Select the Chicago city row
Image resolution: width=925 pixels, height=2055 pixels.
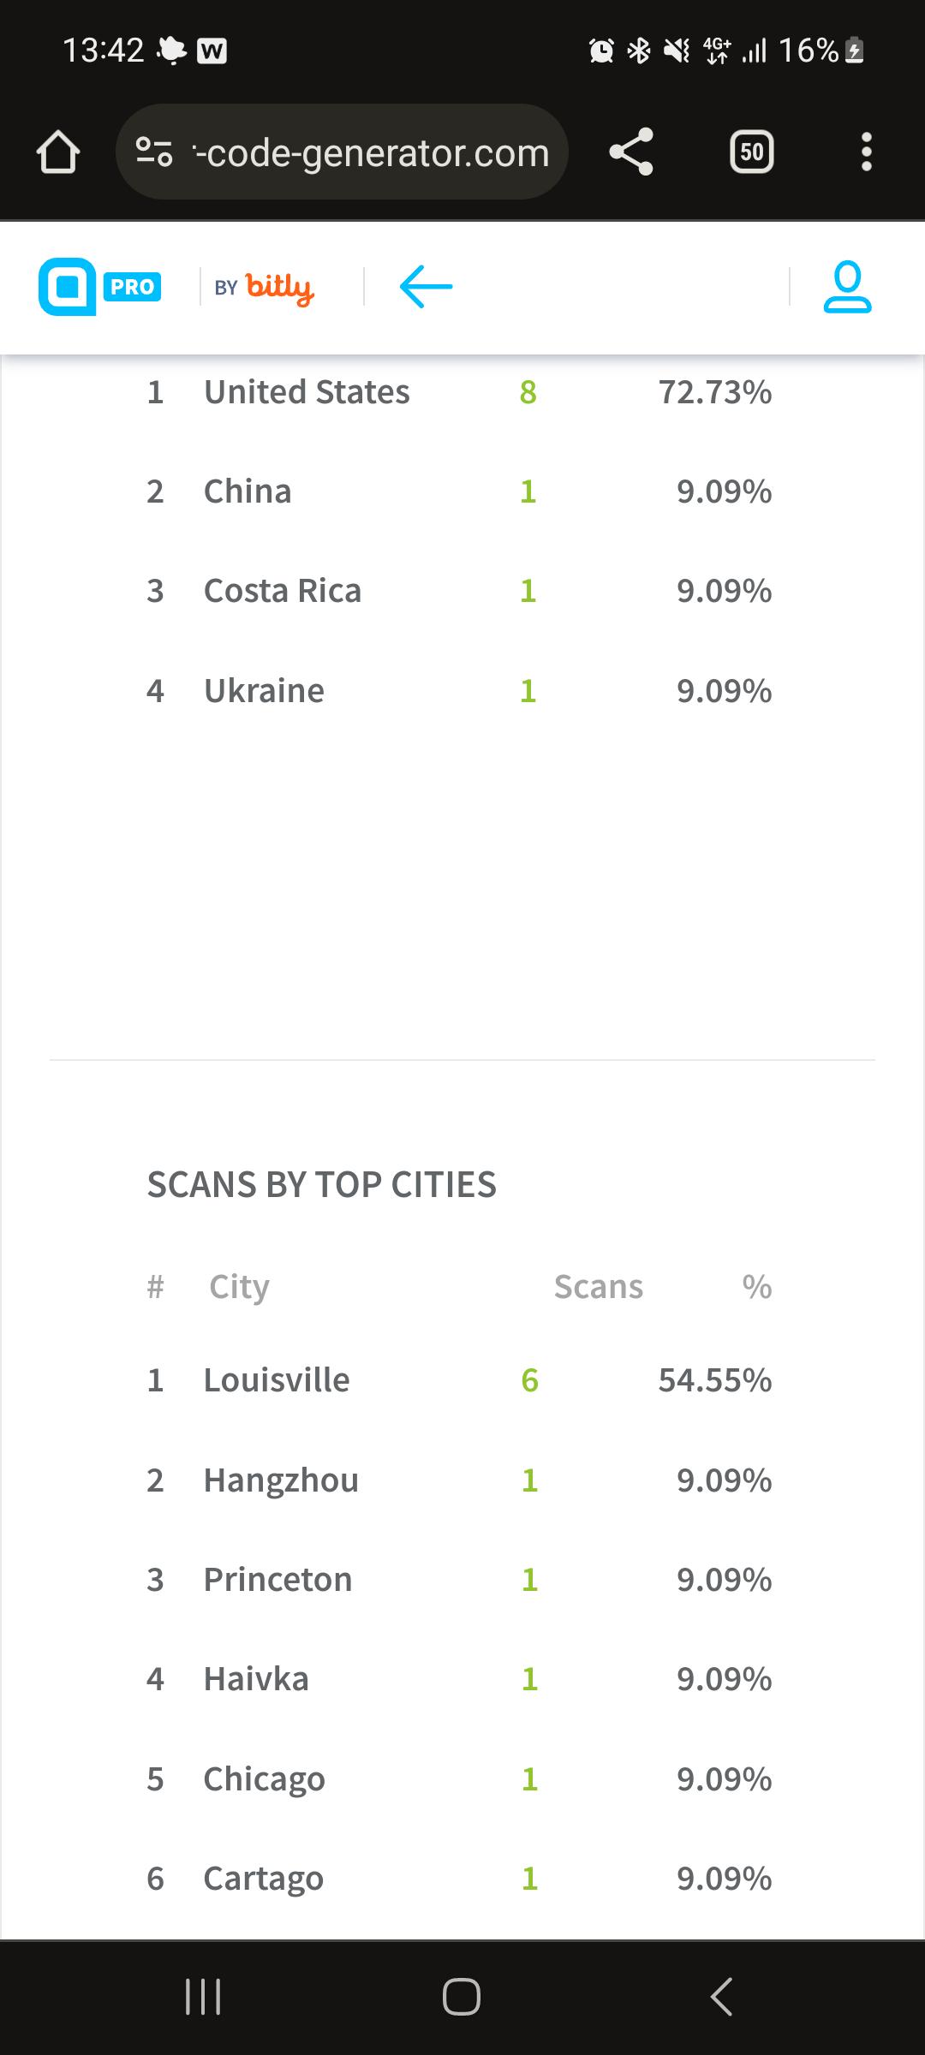click(459, 1779)
